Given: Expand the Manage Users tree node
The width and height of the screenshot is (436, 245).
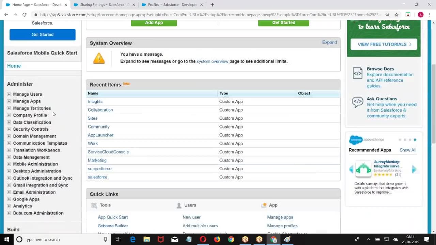Looking at the screenshot, I should [x=9, y=94].
